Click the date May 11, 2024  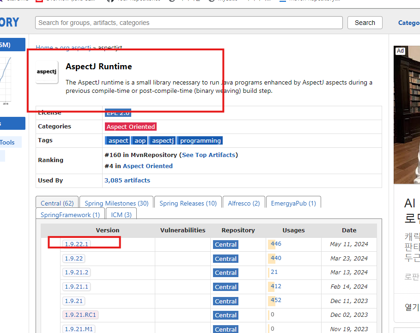[x=349, y=244]
